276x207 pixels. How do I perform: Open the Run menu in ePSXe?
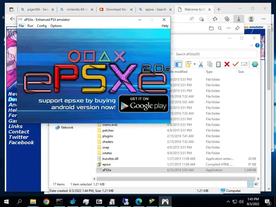pyautogui.click(x=30, y=26)
